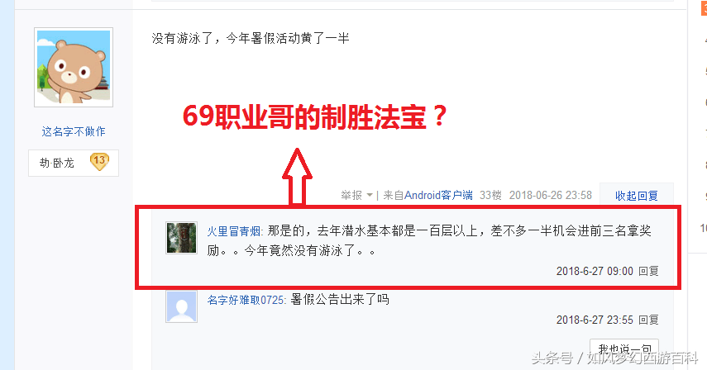Reply to the 2018-6-27 09:00 comment
This screenshot has width=707, height=370.
pyautogui.click(x=648, y=271)
